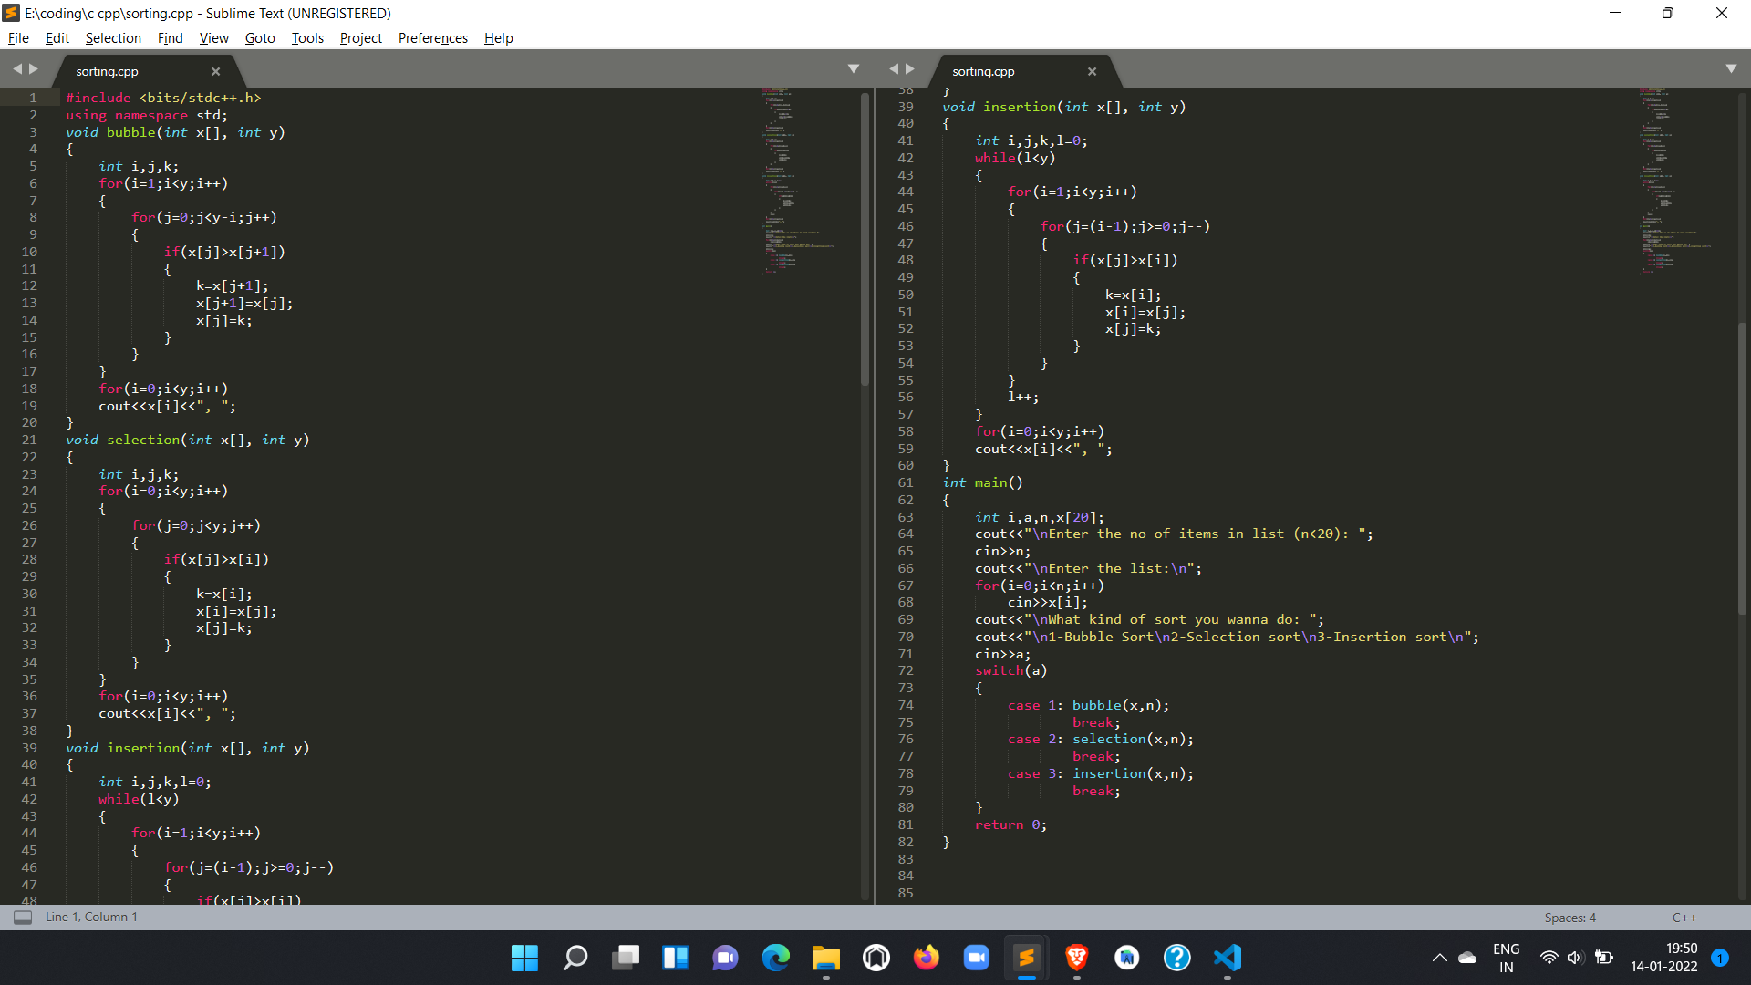Screen dimensions: 1751x985
Task: Close the left pane sorting.cpp tab
Action: pyautogui.click(x=215, y=71)
